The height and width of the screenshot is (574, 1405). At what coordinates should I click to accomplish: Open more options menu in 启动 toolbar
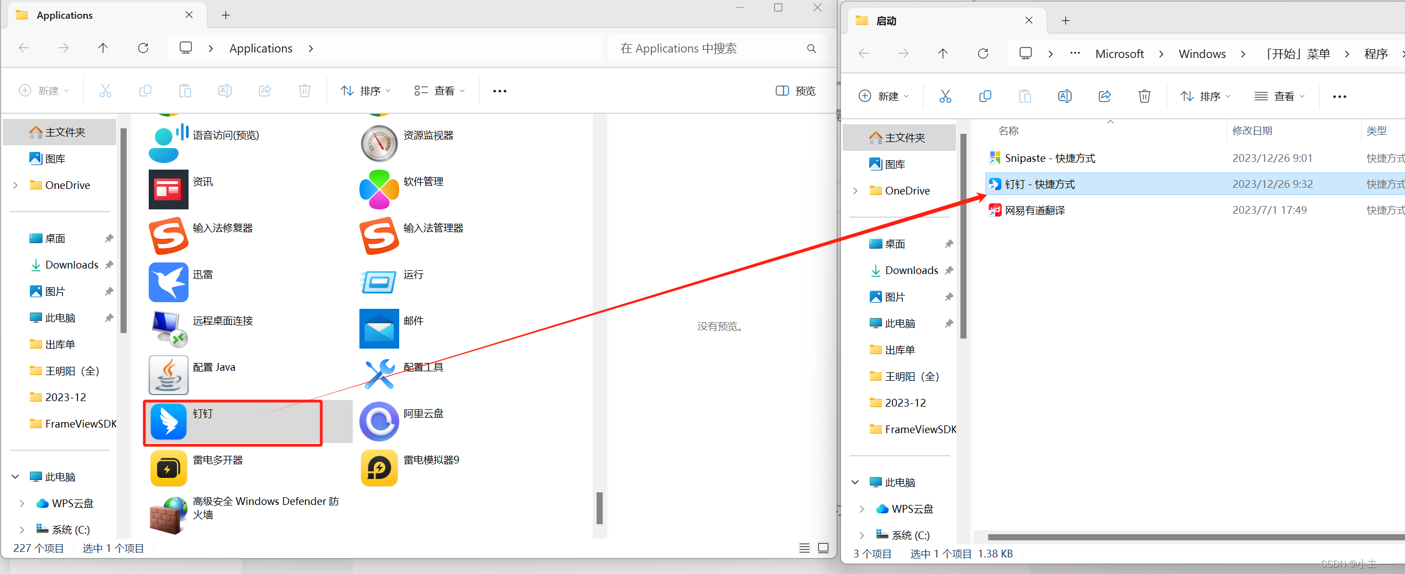click(x=1340, y=97)
